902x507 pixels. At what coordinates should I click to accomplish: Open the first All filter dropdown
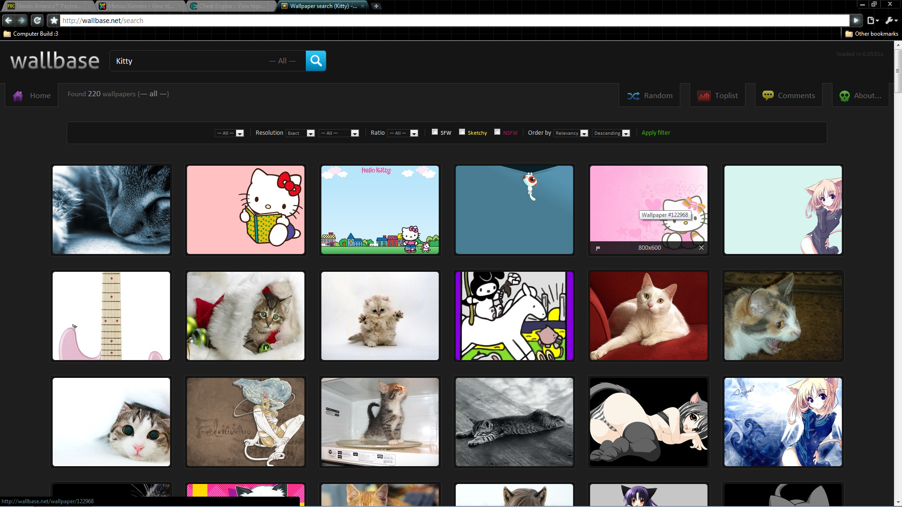click(229, 133)
